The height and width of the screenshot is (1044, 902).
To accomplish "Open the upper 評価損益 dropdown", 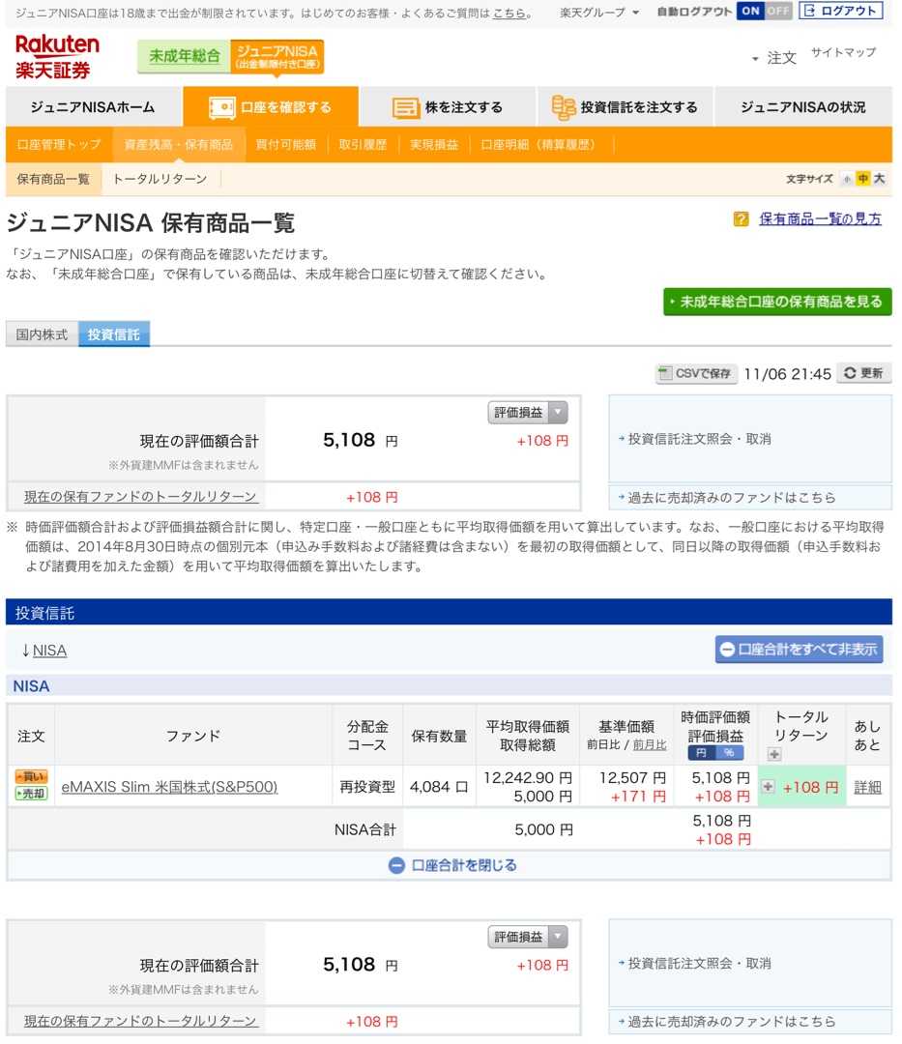I will point(528,413).
